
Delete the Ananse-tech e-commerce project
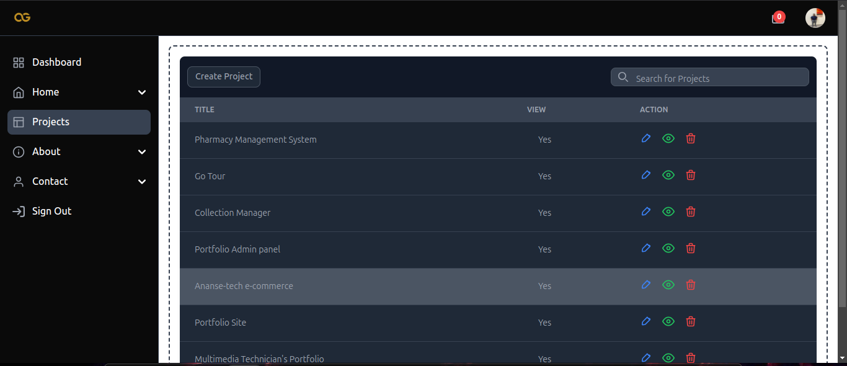pos(691,285)
